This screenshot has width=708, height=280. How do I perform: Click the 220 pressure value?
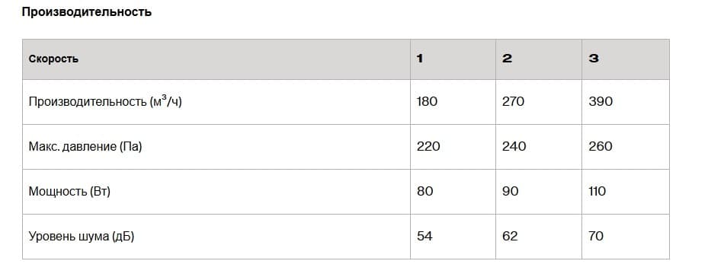pyautogui.click(x=428, y=147)
